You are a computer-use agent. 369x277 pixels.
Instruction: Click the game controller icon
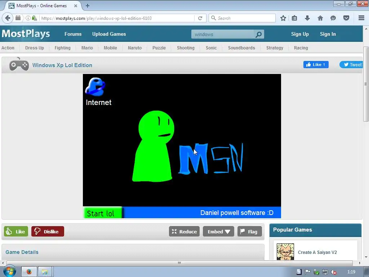tap(19, 64)
